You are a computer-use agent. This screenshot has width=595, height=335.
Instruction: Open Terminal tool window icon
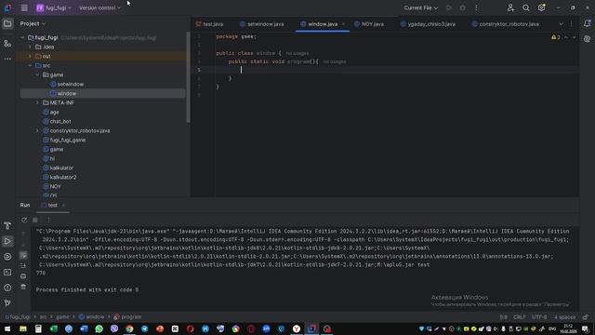coord(7,273)
